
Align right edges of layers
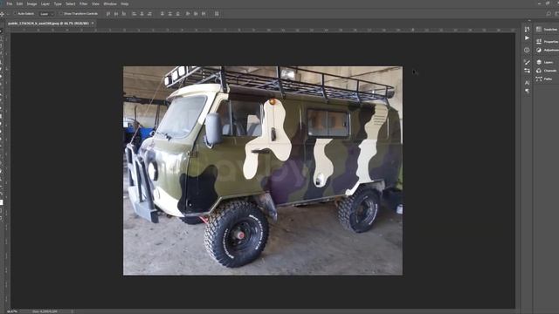click(149, 14)
